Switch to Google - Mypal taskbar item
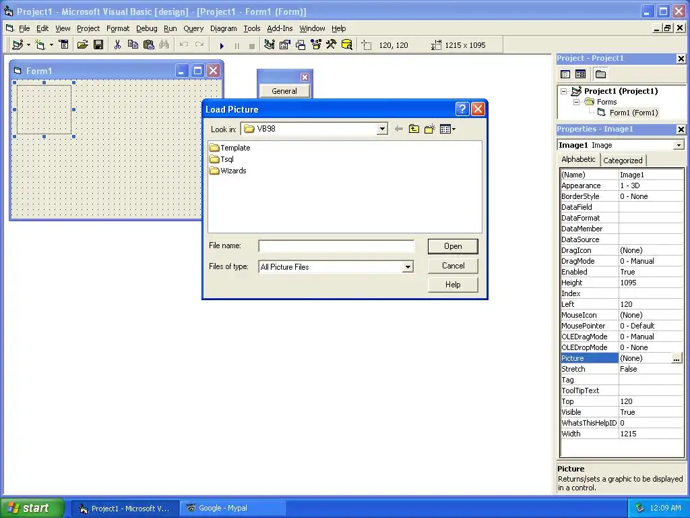 point(232,509)
